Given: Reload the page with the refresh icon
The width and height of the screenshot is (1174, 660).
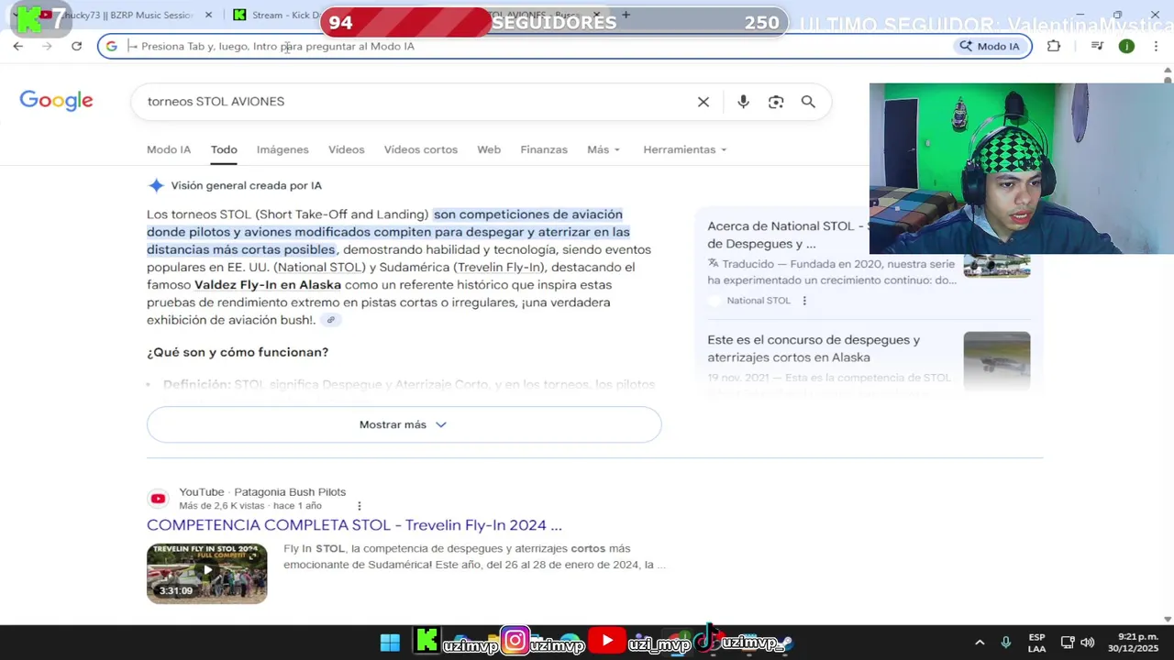Looking at the screenshot, I should 77,46.
